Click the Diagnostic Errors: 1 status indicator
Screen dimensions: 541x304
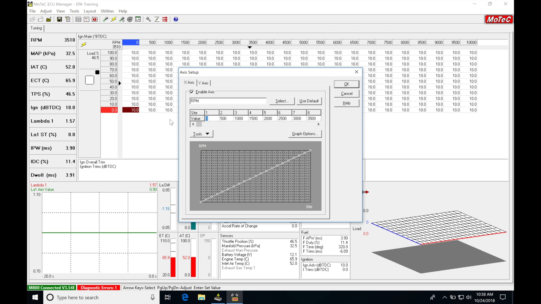click(98, 288)
